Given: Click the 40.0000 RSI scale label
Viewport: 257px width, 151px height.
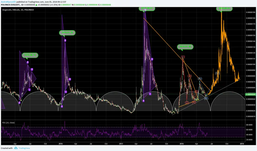Looking at the screenshot, I should (x=249, y=135).
